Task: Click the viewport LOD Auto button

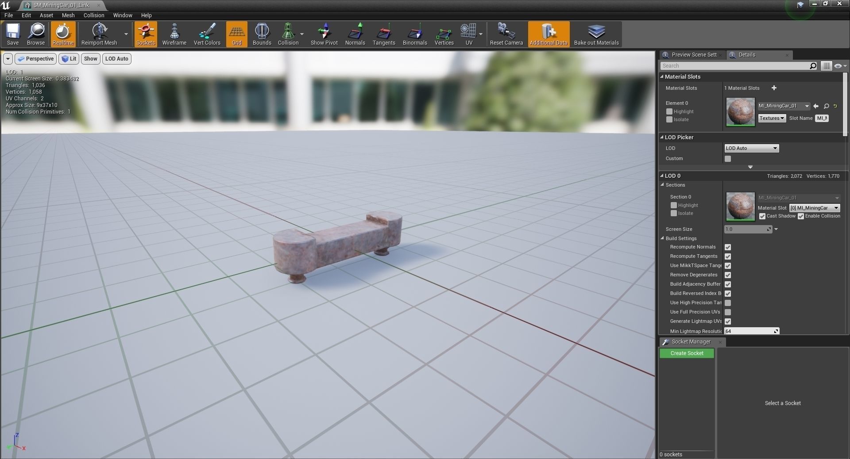Action: pyautogui.click(x=117, y=59)
